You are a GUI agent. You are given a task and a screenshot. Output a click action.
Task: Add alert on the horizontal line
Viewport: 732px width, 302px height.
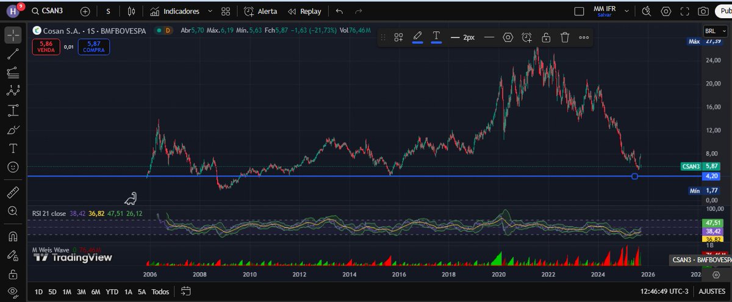[x=527, y=37]
